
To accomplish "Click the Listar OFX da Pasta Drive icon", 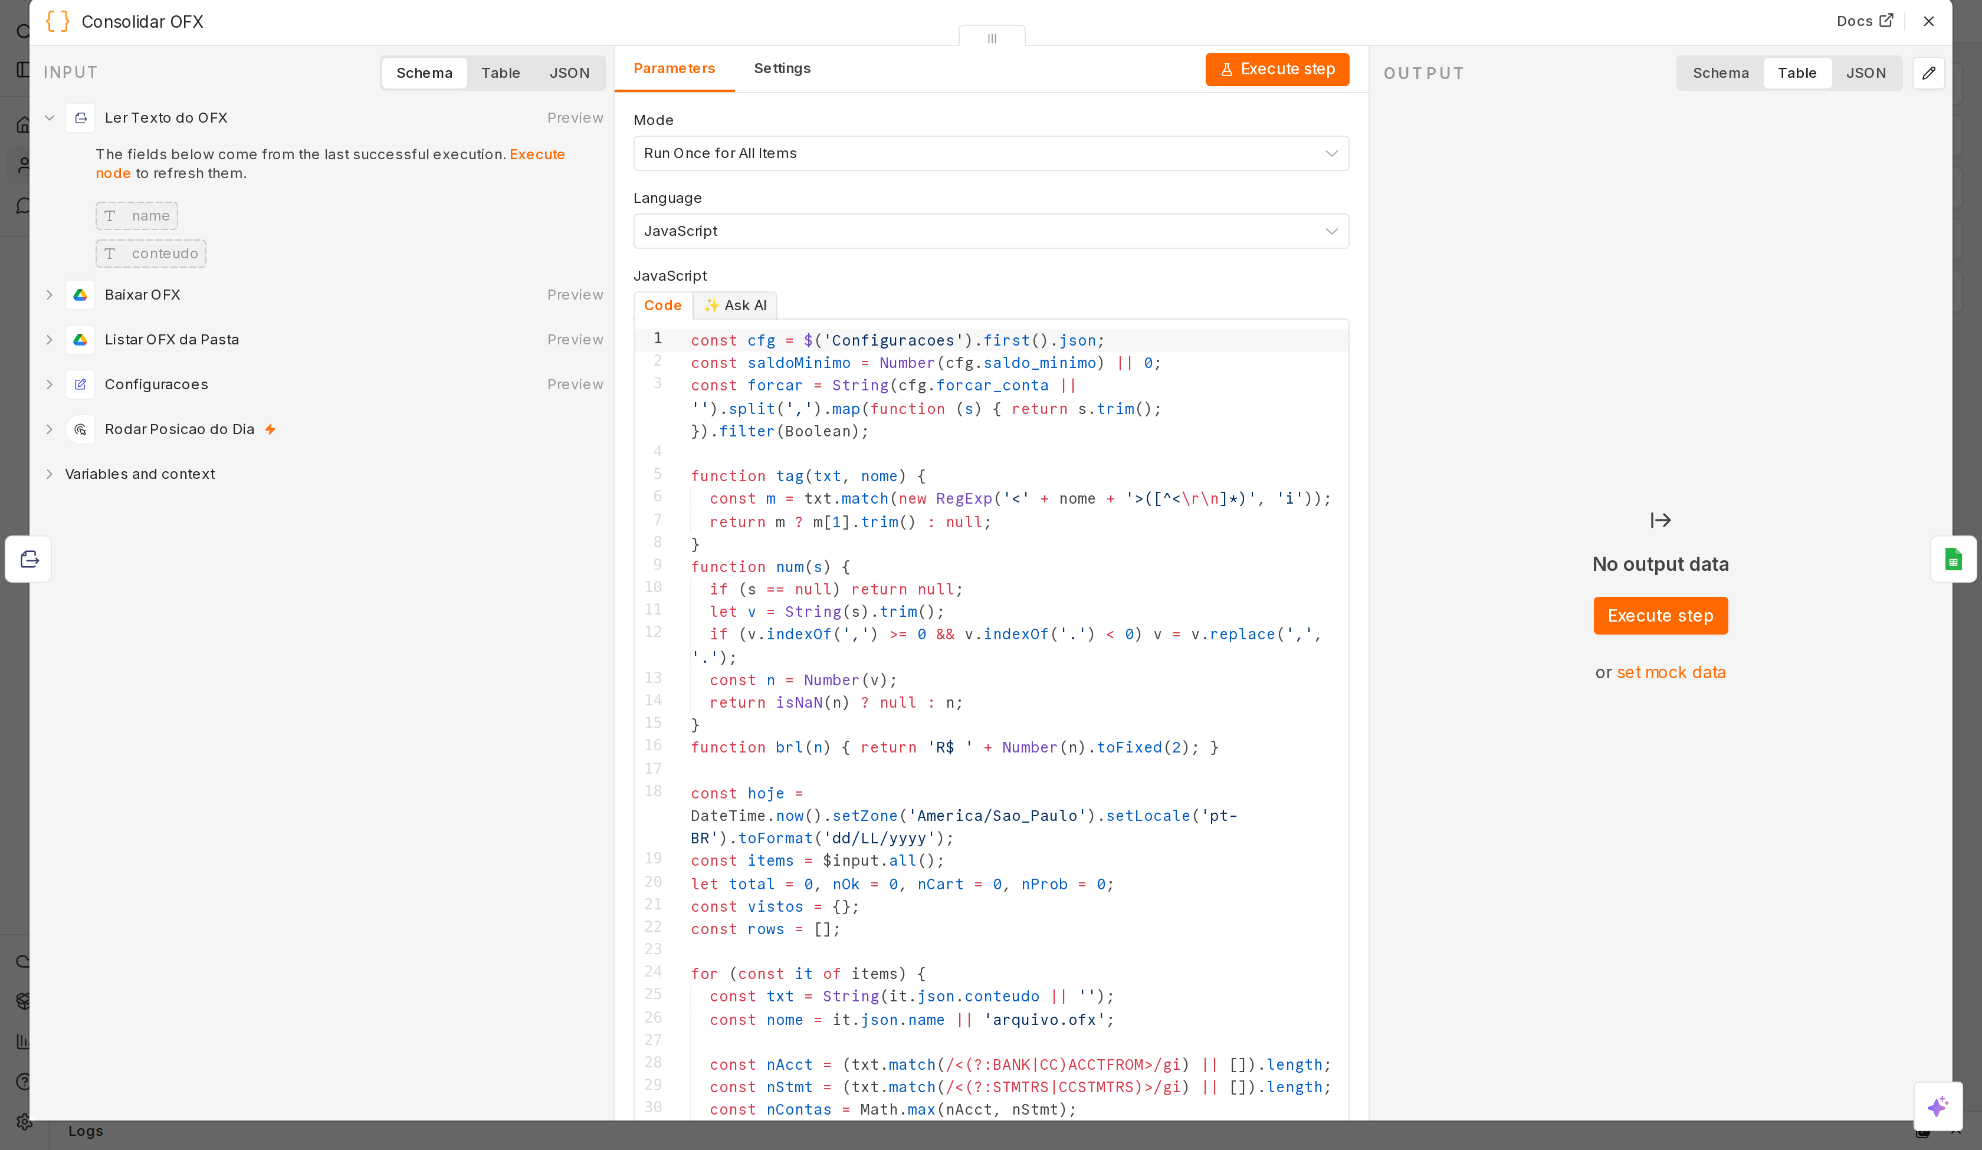I will [80, 340].
